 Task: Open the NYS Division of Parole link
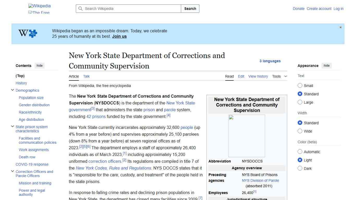pyautogui.click(x=260, y=180)
